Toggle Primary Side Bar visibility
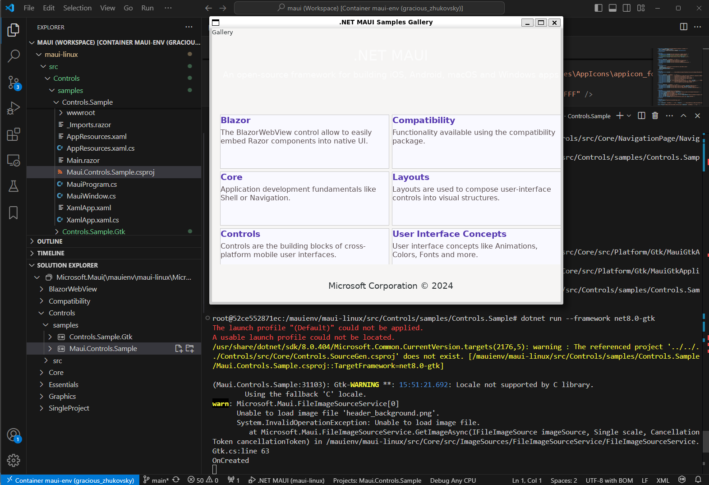 (599, 8)
